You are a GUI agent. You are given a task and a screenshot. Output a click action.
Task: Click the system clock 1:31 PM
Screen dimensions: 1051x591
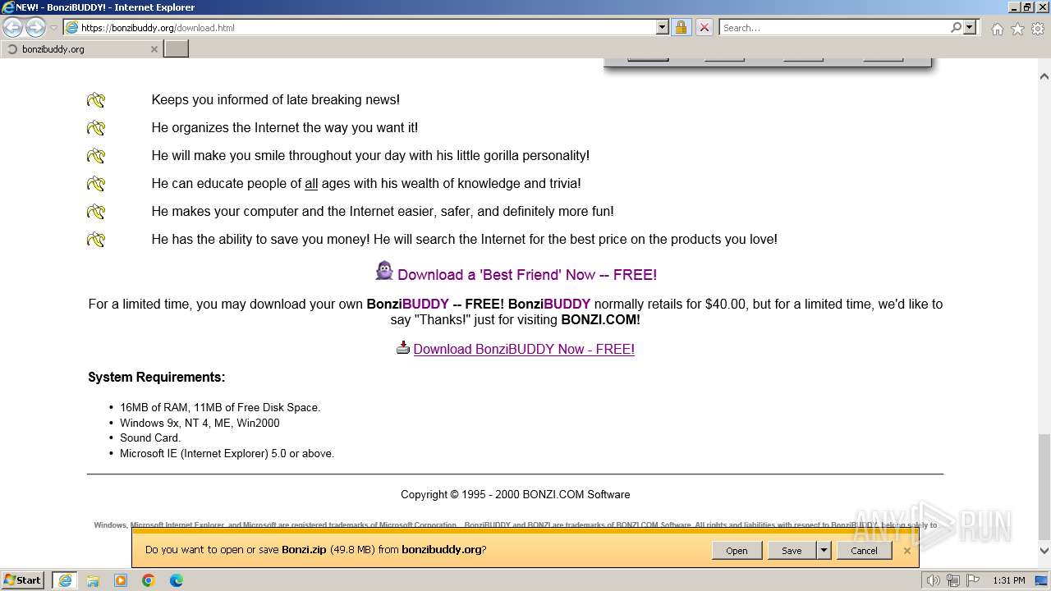[1009, 581]
